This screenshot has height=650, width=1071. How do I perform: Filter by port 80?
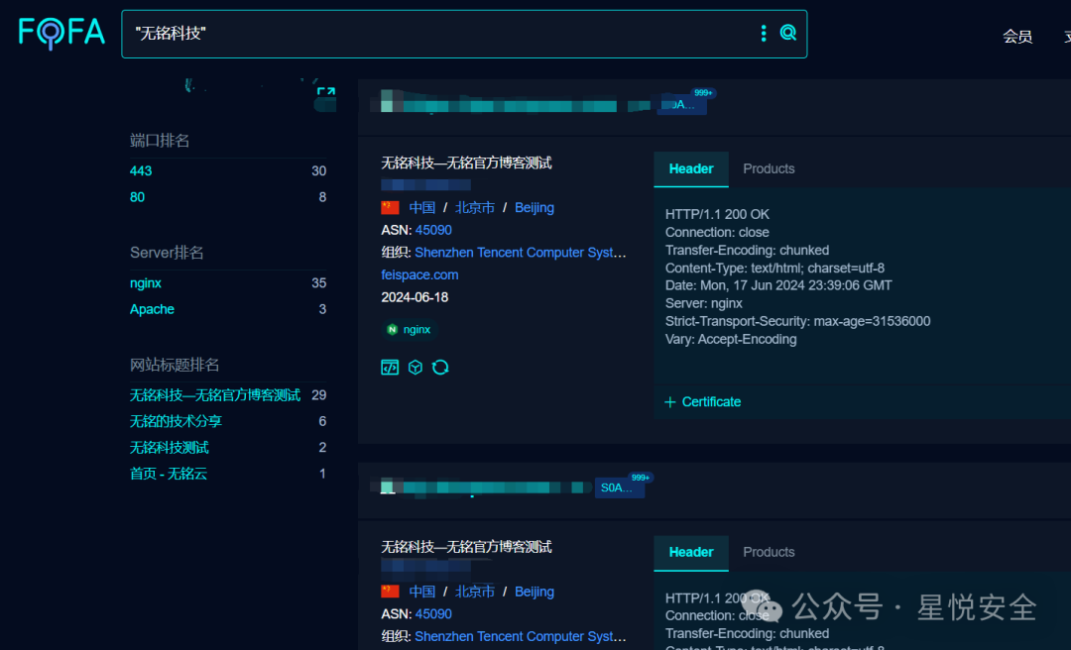pyautogui.click(x=137, y=196)
